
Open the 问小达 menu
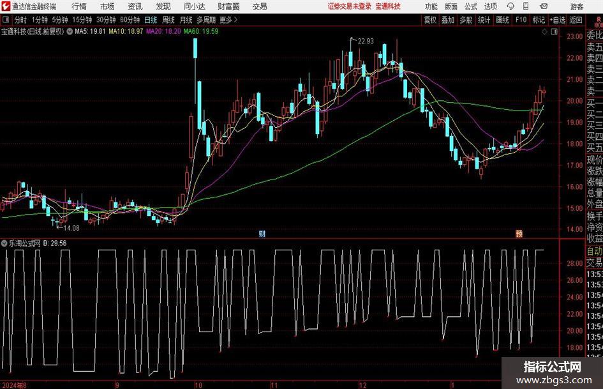[194, 6]
